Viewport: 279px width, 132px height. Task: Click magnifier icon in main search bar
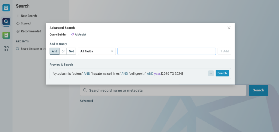(85, 90)
